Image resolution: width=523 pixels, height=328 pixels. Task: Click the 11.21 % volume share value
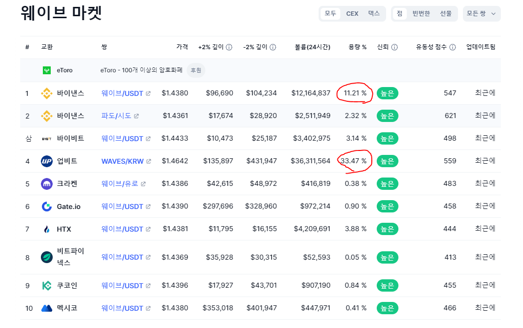[x=355, y=93]
